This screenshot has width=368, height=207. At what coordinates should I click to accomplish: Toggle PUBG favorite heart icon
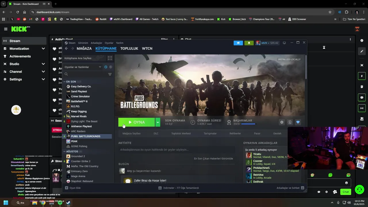[298, 122]
